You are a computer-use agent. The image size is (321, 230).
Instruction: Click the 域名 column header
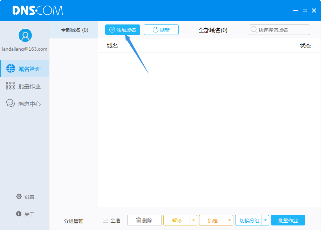pos(112,46)
